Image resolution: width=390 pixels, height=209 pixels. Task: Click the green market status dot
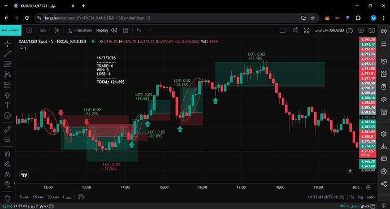[93, 41]
